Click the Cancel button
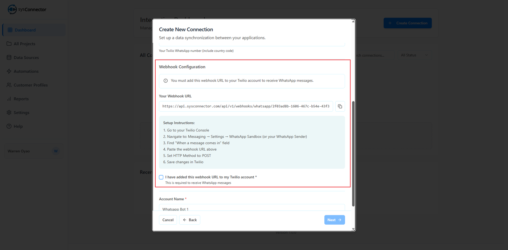The image size is (508, 250). pyautogui.click(x=168, y=220)
